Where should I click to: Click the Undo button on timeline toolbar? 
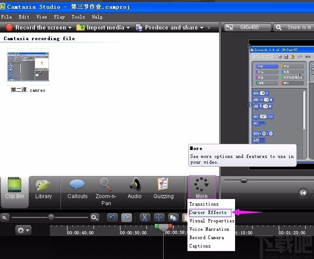tap(112, 218)
